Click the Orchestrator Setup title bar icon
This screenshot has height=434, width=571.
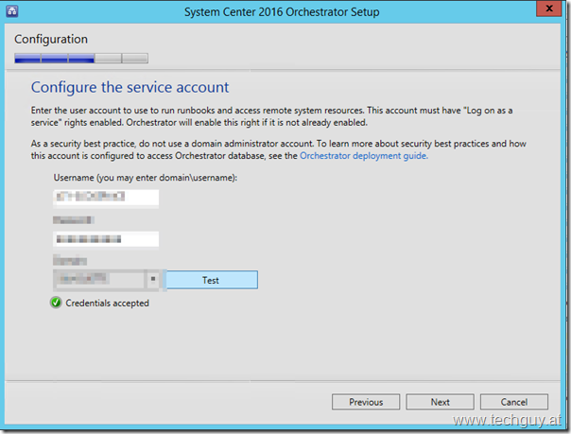click(12, 11)
